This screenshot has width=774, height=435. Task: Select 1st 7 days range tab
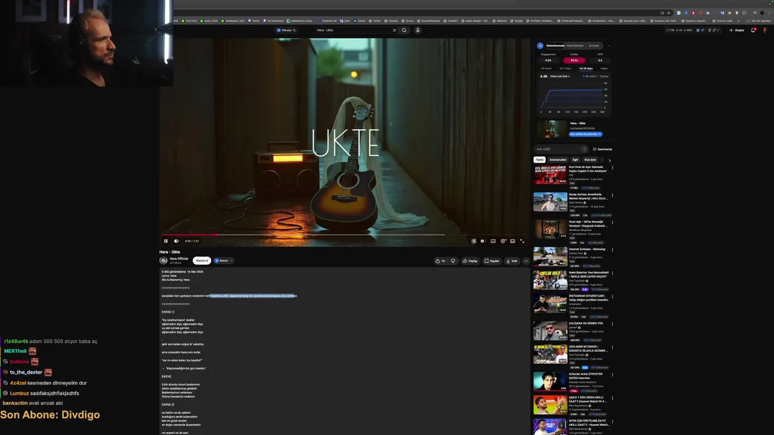[x=565, y=68]
